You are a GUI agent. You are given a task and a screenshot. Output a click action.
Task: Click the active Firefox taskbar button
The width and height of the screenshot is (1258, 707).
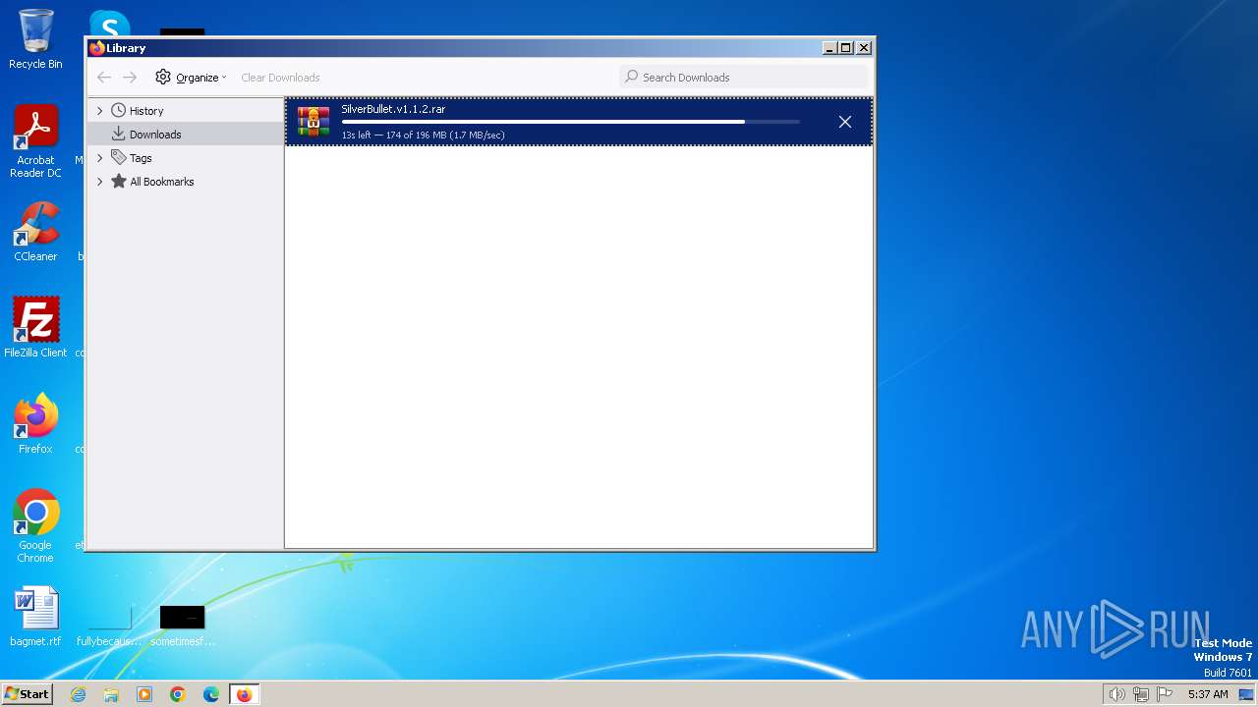[244, 694]
